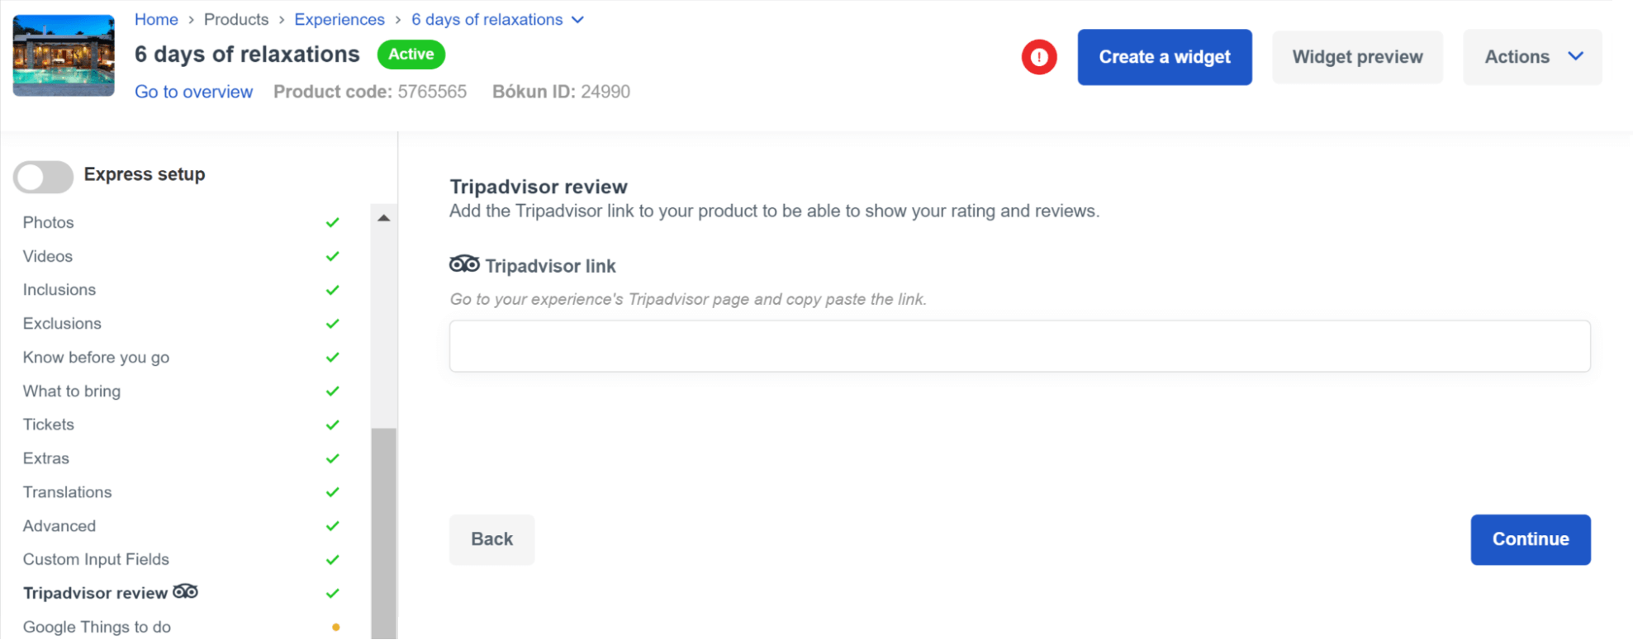Click the sidebar scroll up arrow

coord(383,218)
